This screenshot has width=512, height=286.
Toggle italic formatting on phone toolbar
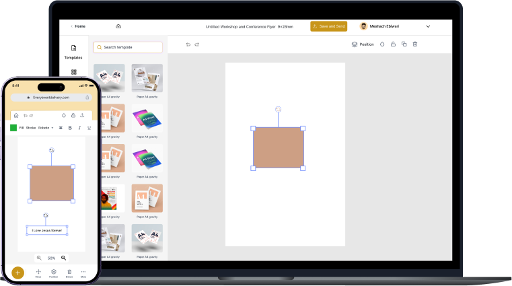pos(79,127)
